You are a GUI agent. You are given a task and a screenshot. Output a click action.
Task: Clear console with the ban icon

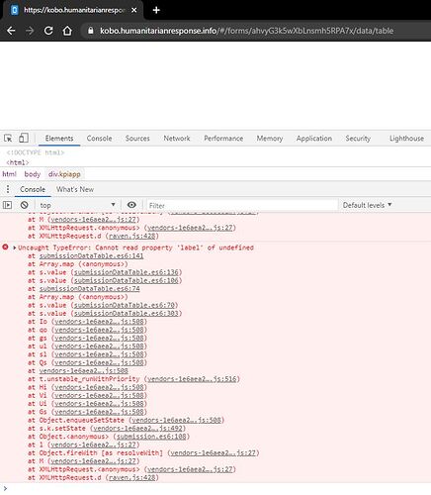tap(24, 205)
